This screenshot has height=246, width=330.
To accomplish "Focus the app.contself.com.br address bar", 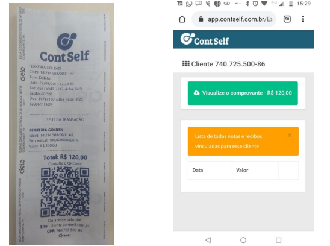I will (234, 19).
